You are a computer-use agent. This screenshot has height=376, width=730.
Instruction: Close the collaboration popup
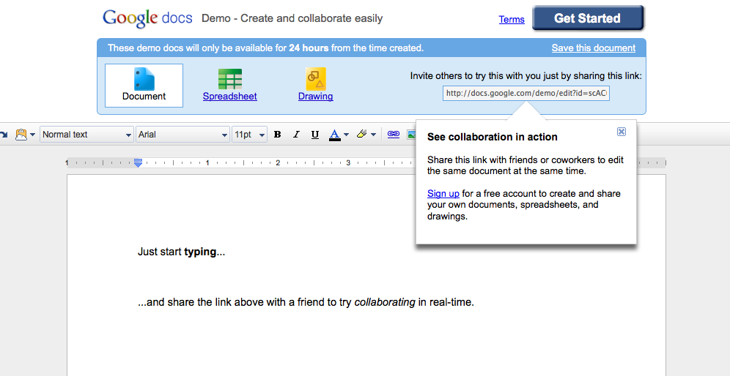pos(622,132)
